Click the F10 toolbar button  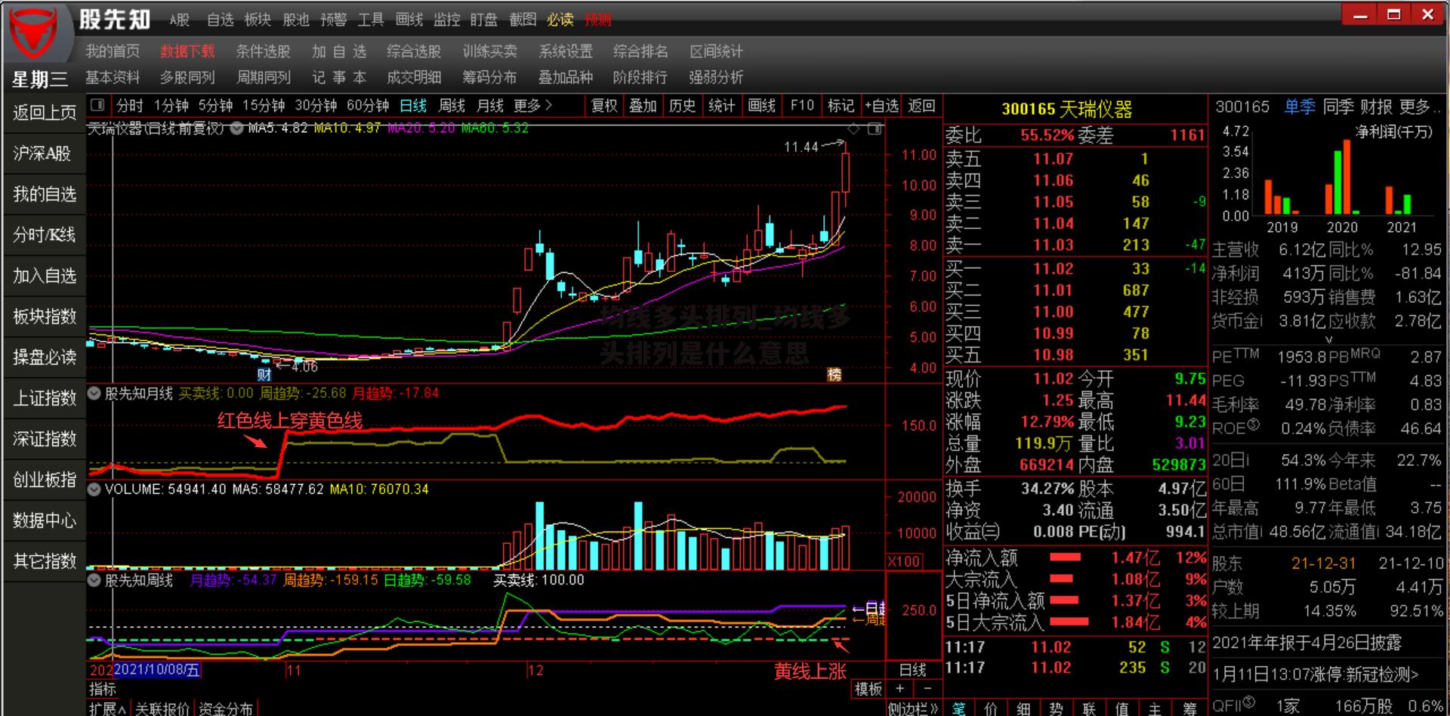802,106
